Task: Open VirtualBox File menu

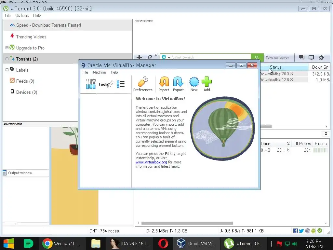Action: [x=85, y=72]
